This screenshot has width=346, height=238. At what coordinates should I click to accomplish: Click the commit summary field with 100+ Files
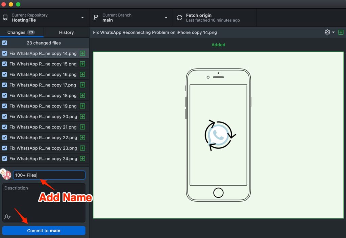point(49,175)
